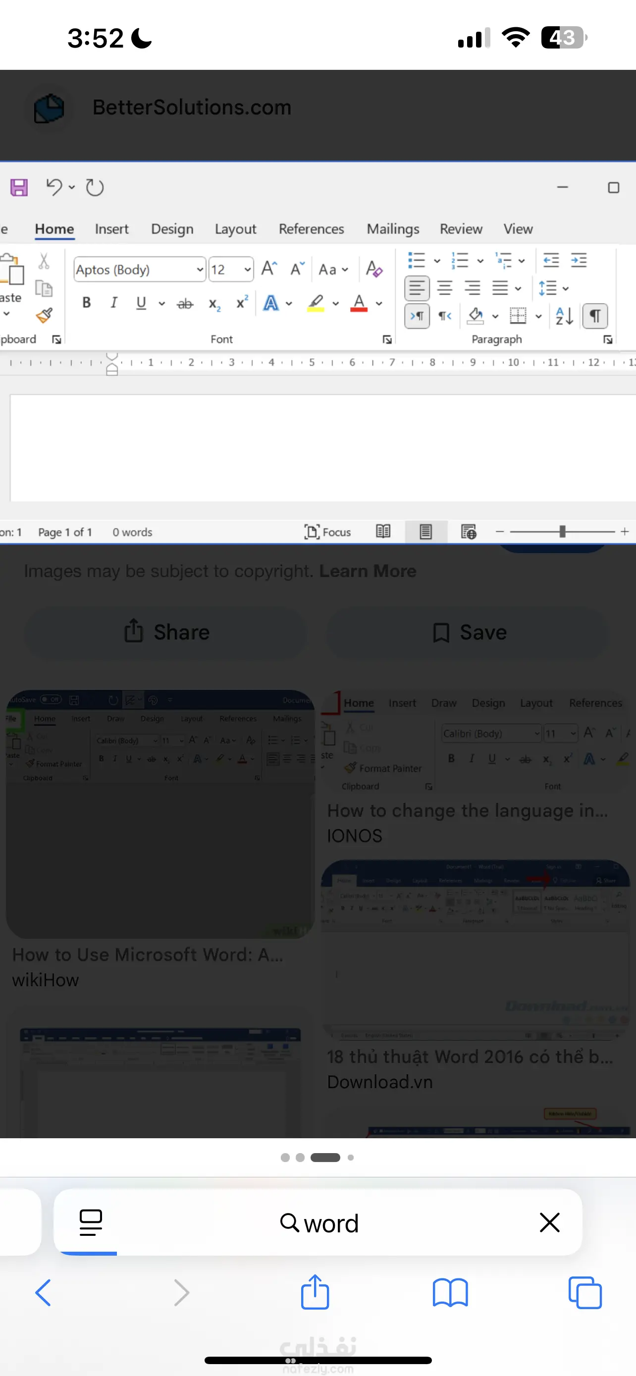The height and width of the screenshot is (1376, 636).
Task: Expand the bullets library dropdown arrow
Action: [437, 261]
